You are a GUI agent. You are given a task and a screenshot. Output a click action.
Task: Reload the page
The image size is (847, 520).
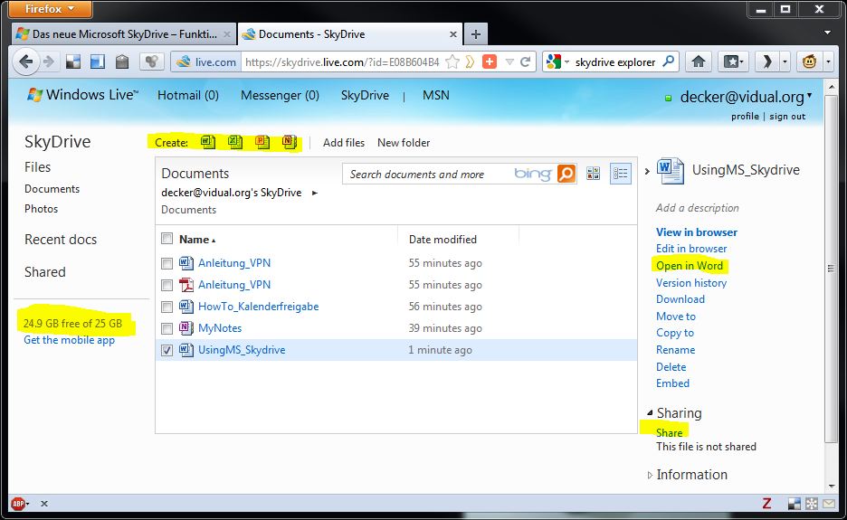point(525,62)
